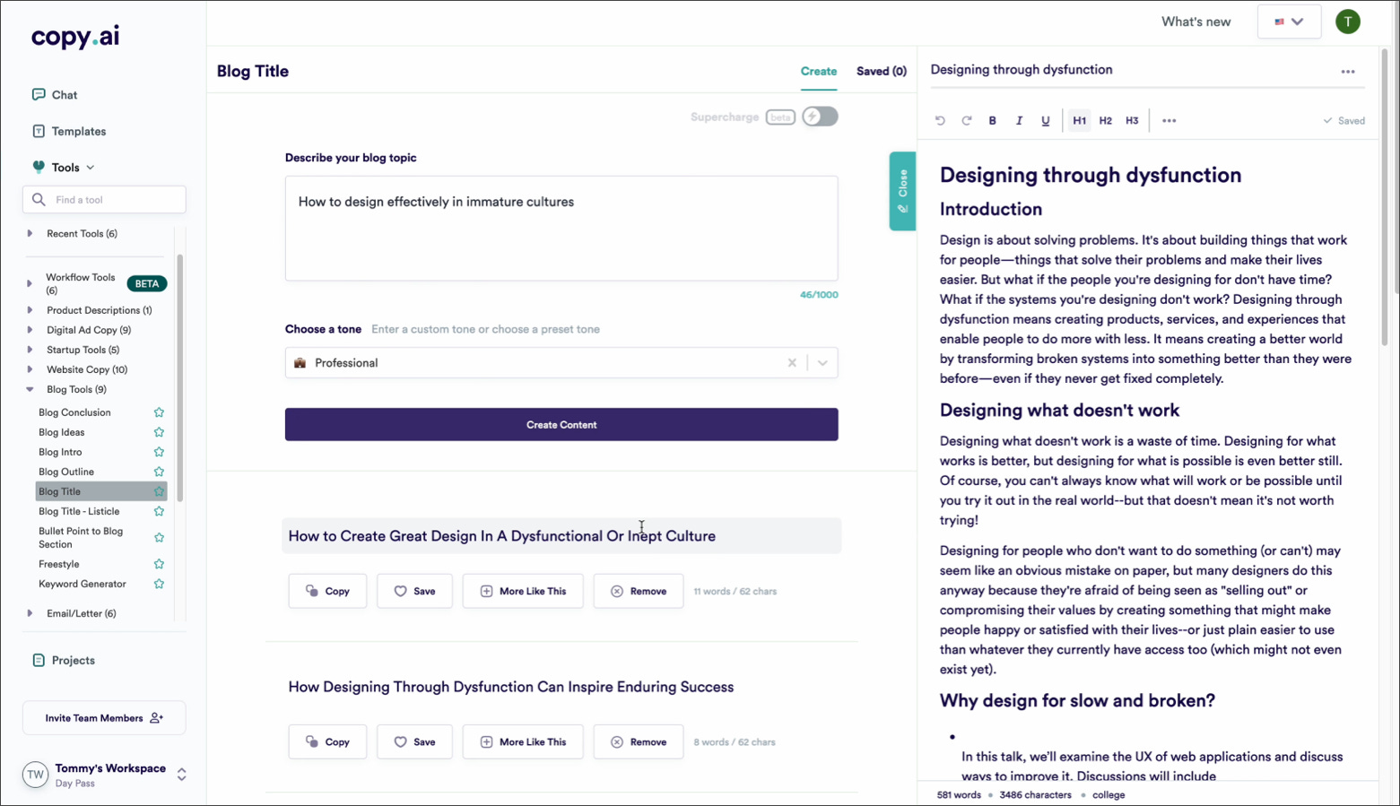Screen dimensions: 1400x806
Task: Apply H2 heading formatting
Action: pos(1105,119)
